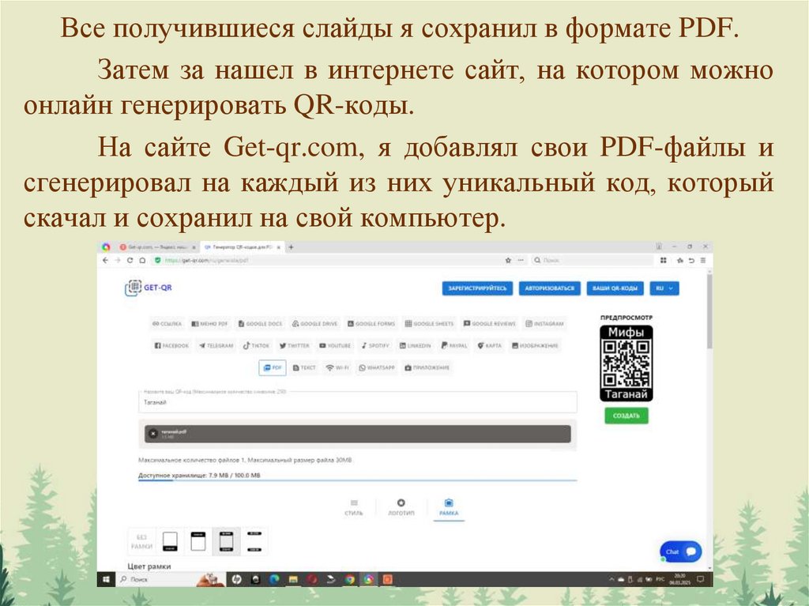Open the browser hamburger menu

(x=702, y=260)
